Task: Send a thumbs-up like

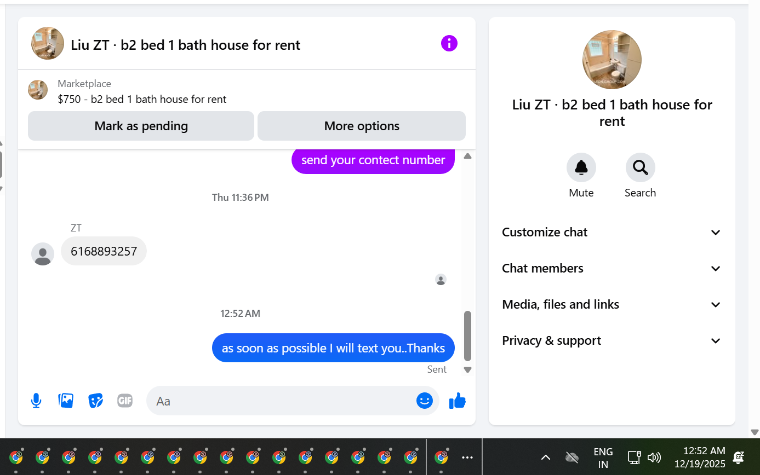Action: (457, 401)
